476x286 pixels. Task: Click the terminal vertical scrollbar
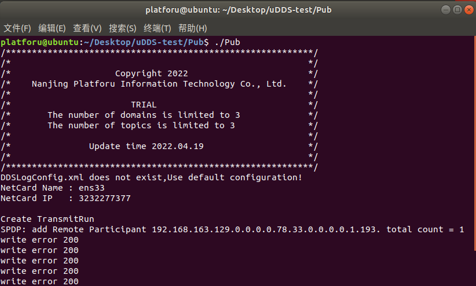(474, 143)
